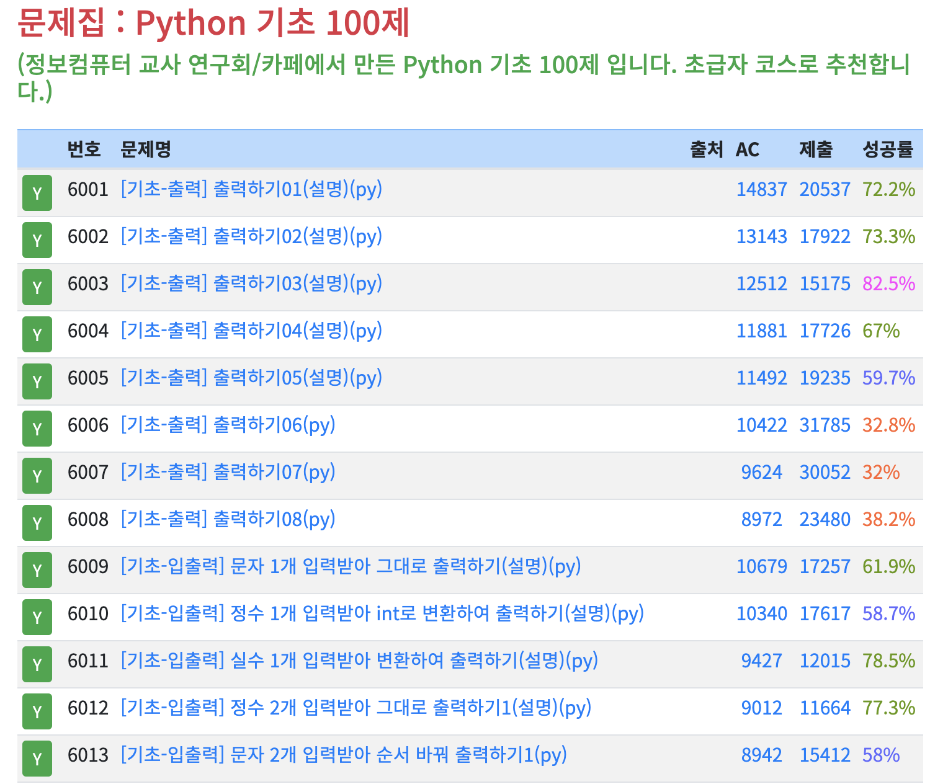Click the green Y badge for problem 6013
948x784 pixels.
pyautogui.click(x=37, y=759)
